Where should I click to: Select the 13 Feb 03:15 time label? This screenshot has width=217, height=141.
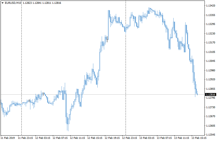point(147,138)
